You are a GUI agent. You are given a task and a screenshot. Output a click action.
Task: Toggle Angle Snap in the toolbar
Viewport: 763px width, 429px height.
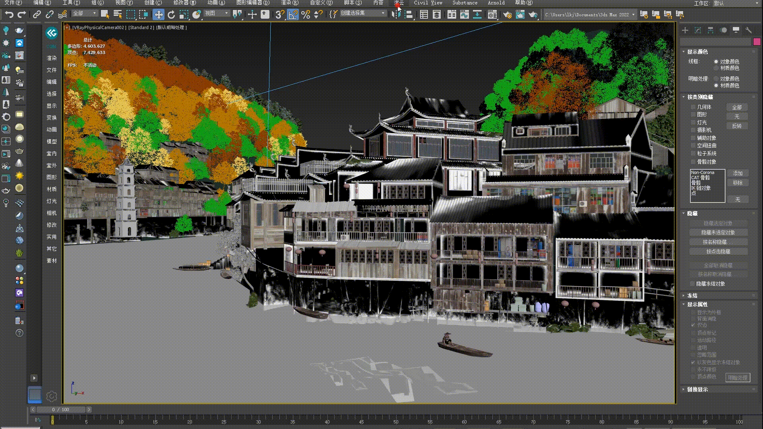[x=292, y=15]
